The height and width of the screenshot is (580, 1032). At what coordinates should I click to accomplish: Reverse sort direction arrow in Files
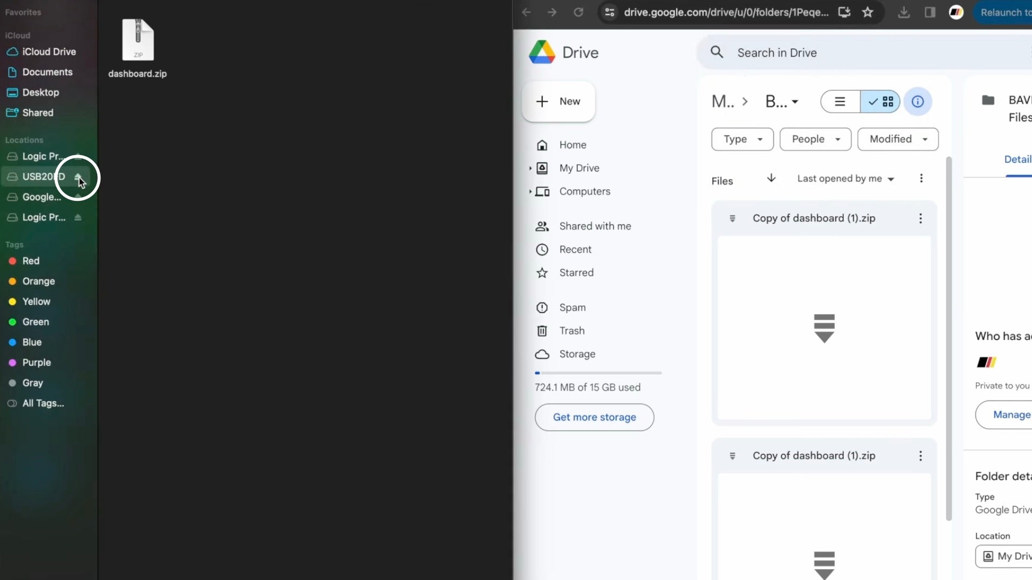[771, 178]
